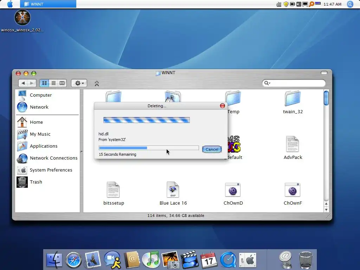
Task: Open Network in the sidebar
Action: (x=33, y=107)
